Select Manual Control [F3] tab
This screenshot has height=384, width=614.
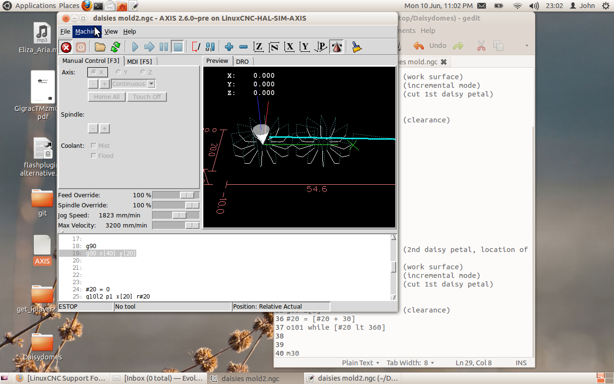91,60
